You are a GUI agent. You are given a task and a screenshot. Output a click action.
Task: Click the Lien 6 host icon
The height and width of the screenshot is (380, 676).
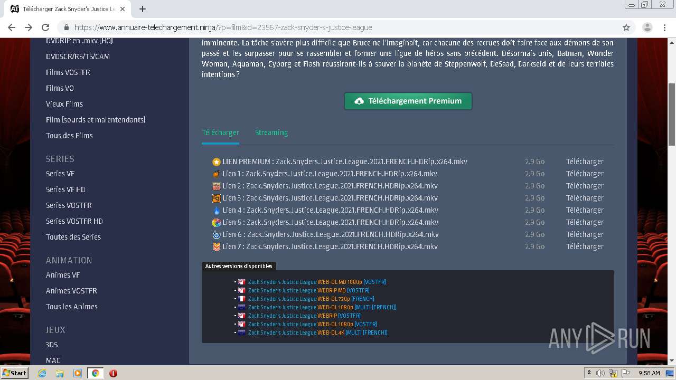(217, 235)
